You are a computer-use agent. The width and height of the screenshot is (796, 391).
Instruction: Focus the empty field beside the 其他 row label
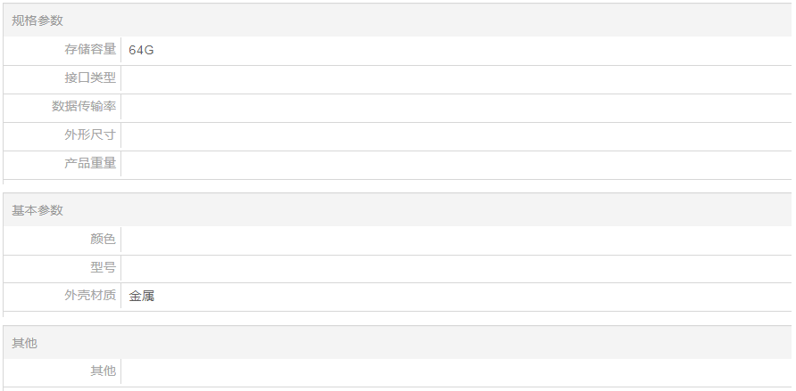tap(455, 371)
